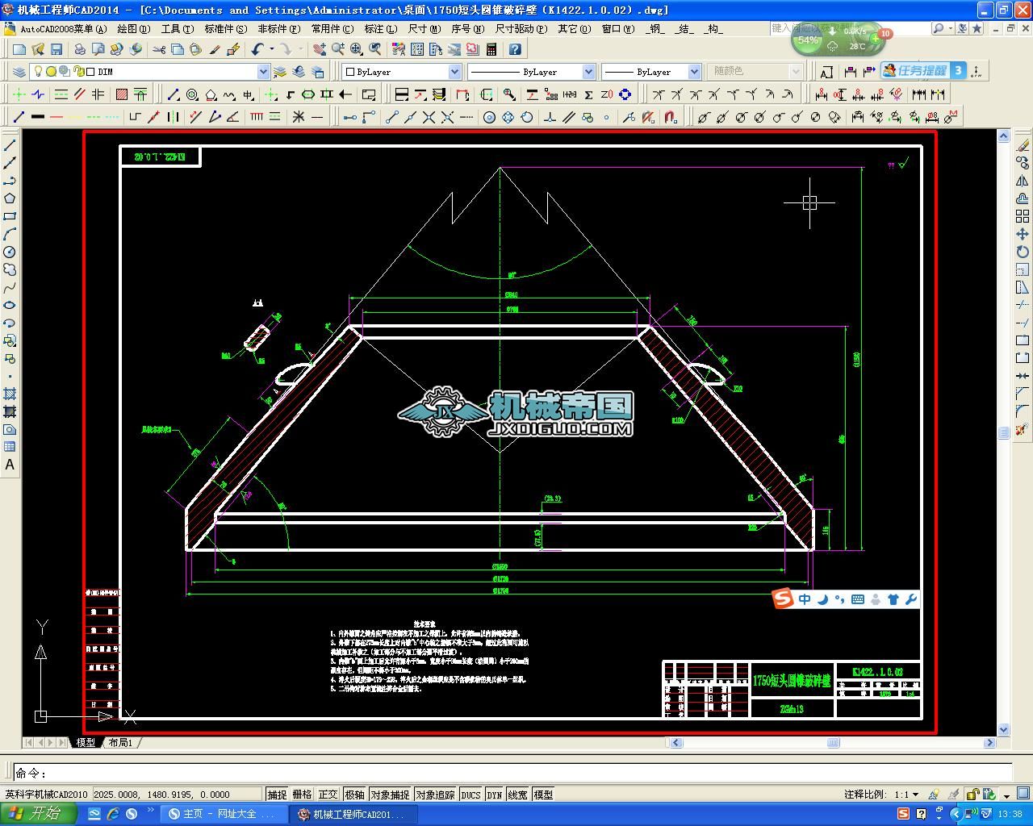Click the magnet tool icon
1033x826 pixels.
(x=671, y=117)
